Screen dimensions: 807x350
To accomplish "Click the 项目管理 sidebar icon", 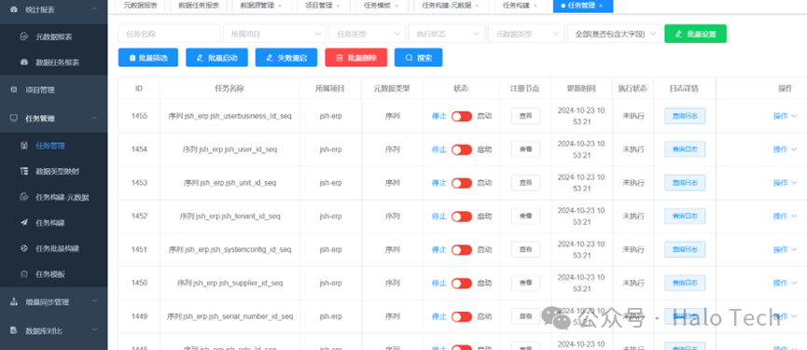I will pyautogui.click(x=14, y=90).
